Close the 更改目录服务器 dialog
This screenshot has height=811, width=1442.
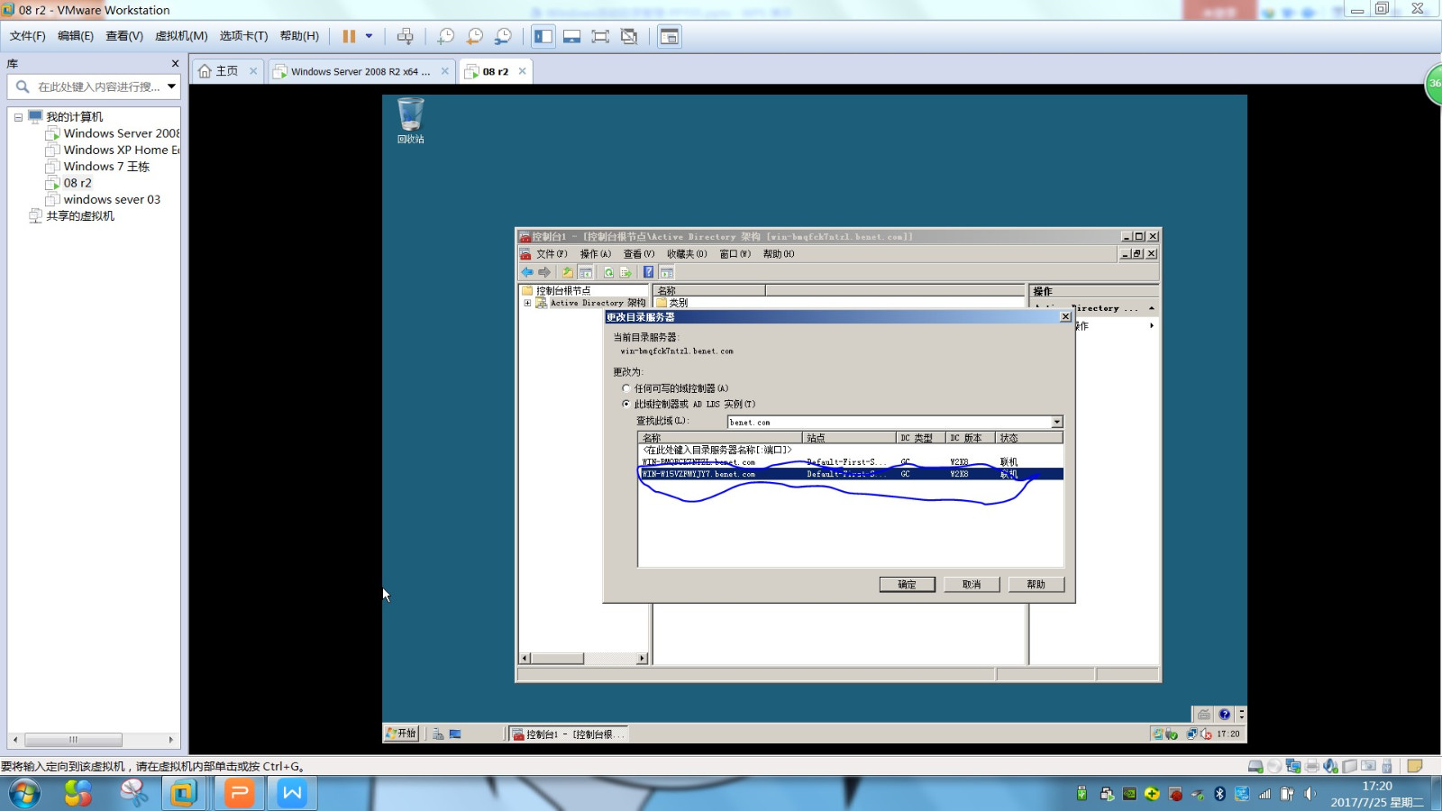[x=1065, y=317]
